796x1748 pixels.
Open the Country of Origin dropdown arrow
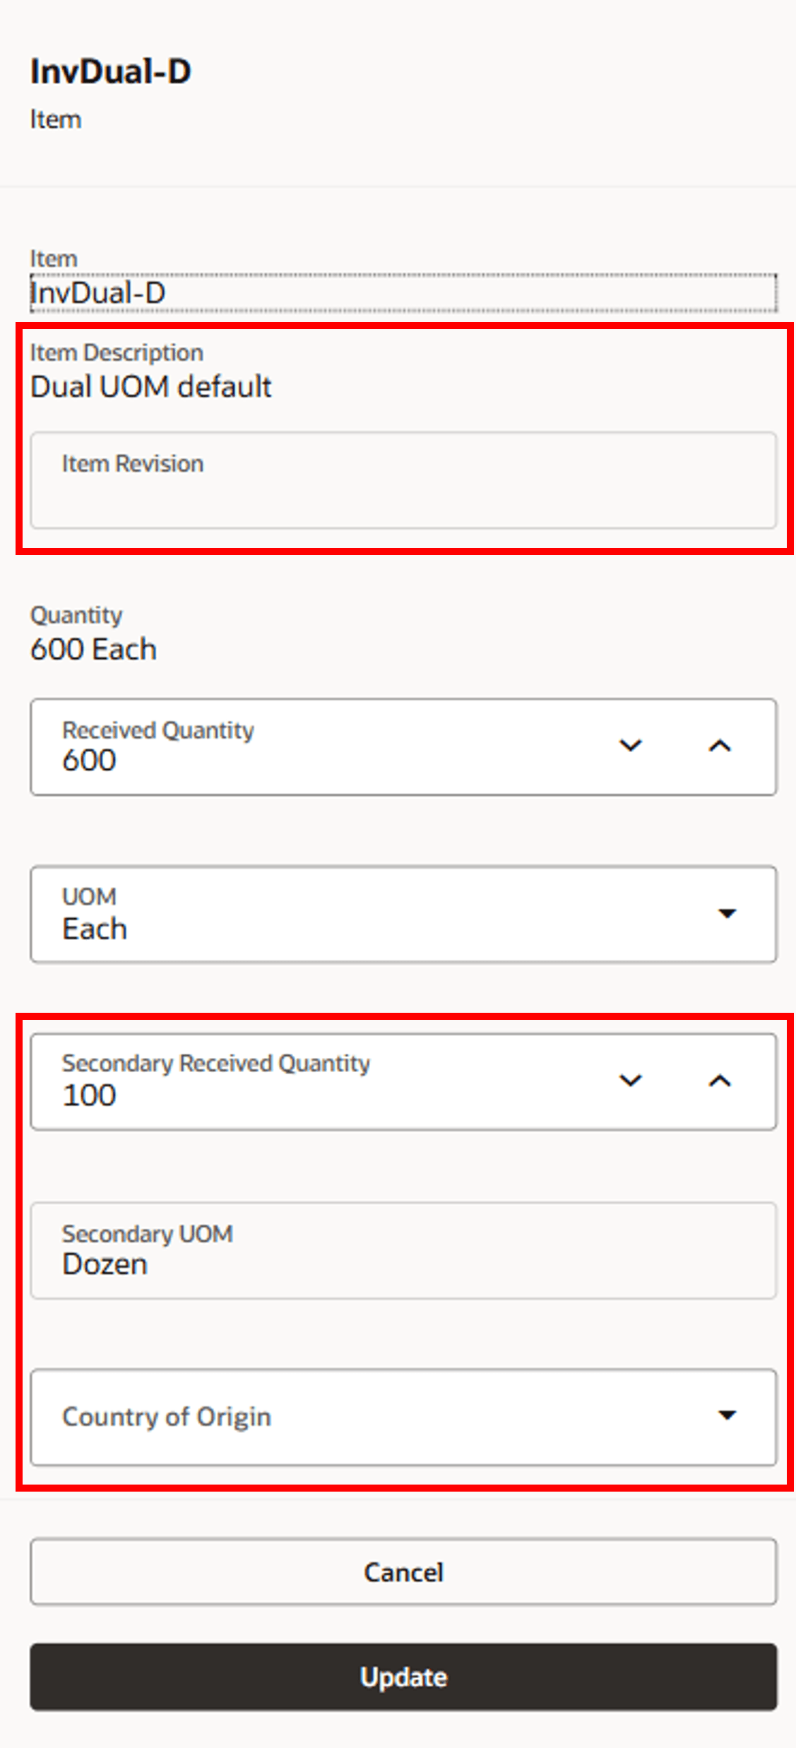coord(728,1416)
